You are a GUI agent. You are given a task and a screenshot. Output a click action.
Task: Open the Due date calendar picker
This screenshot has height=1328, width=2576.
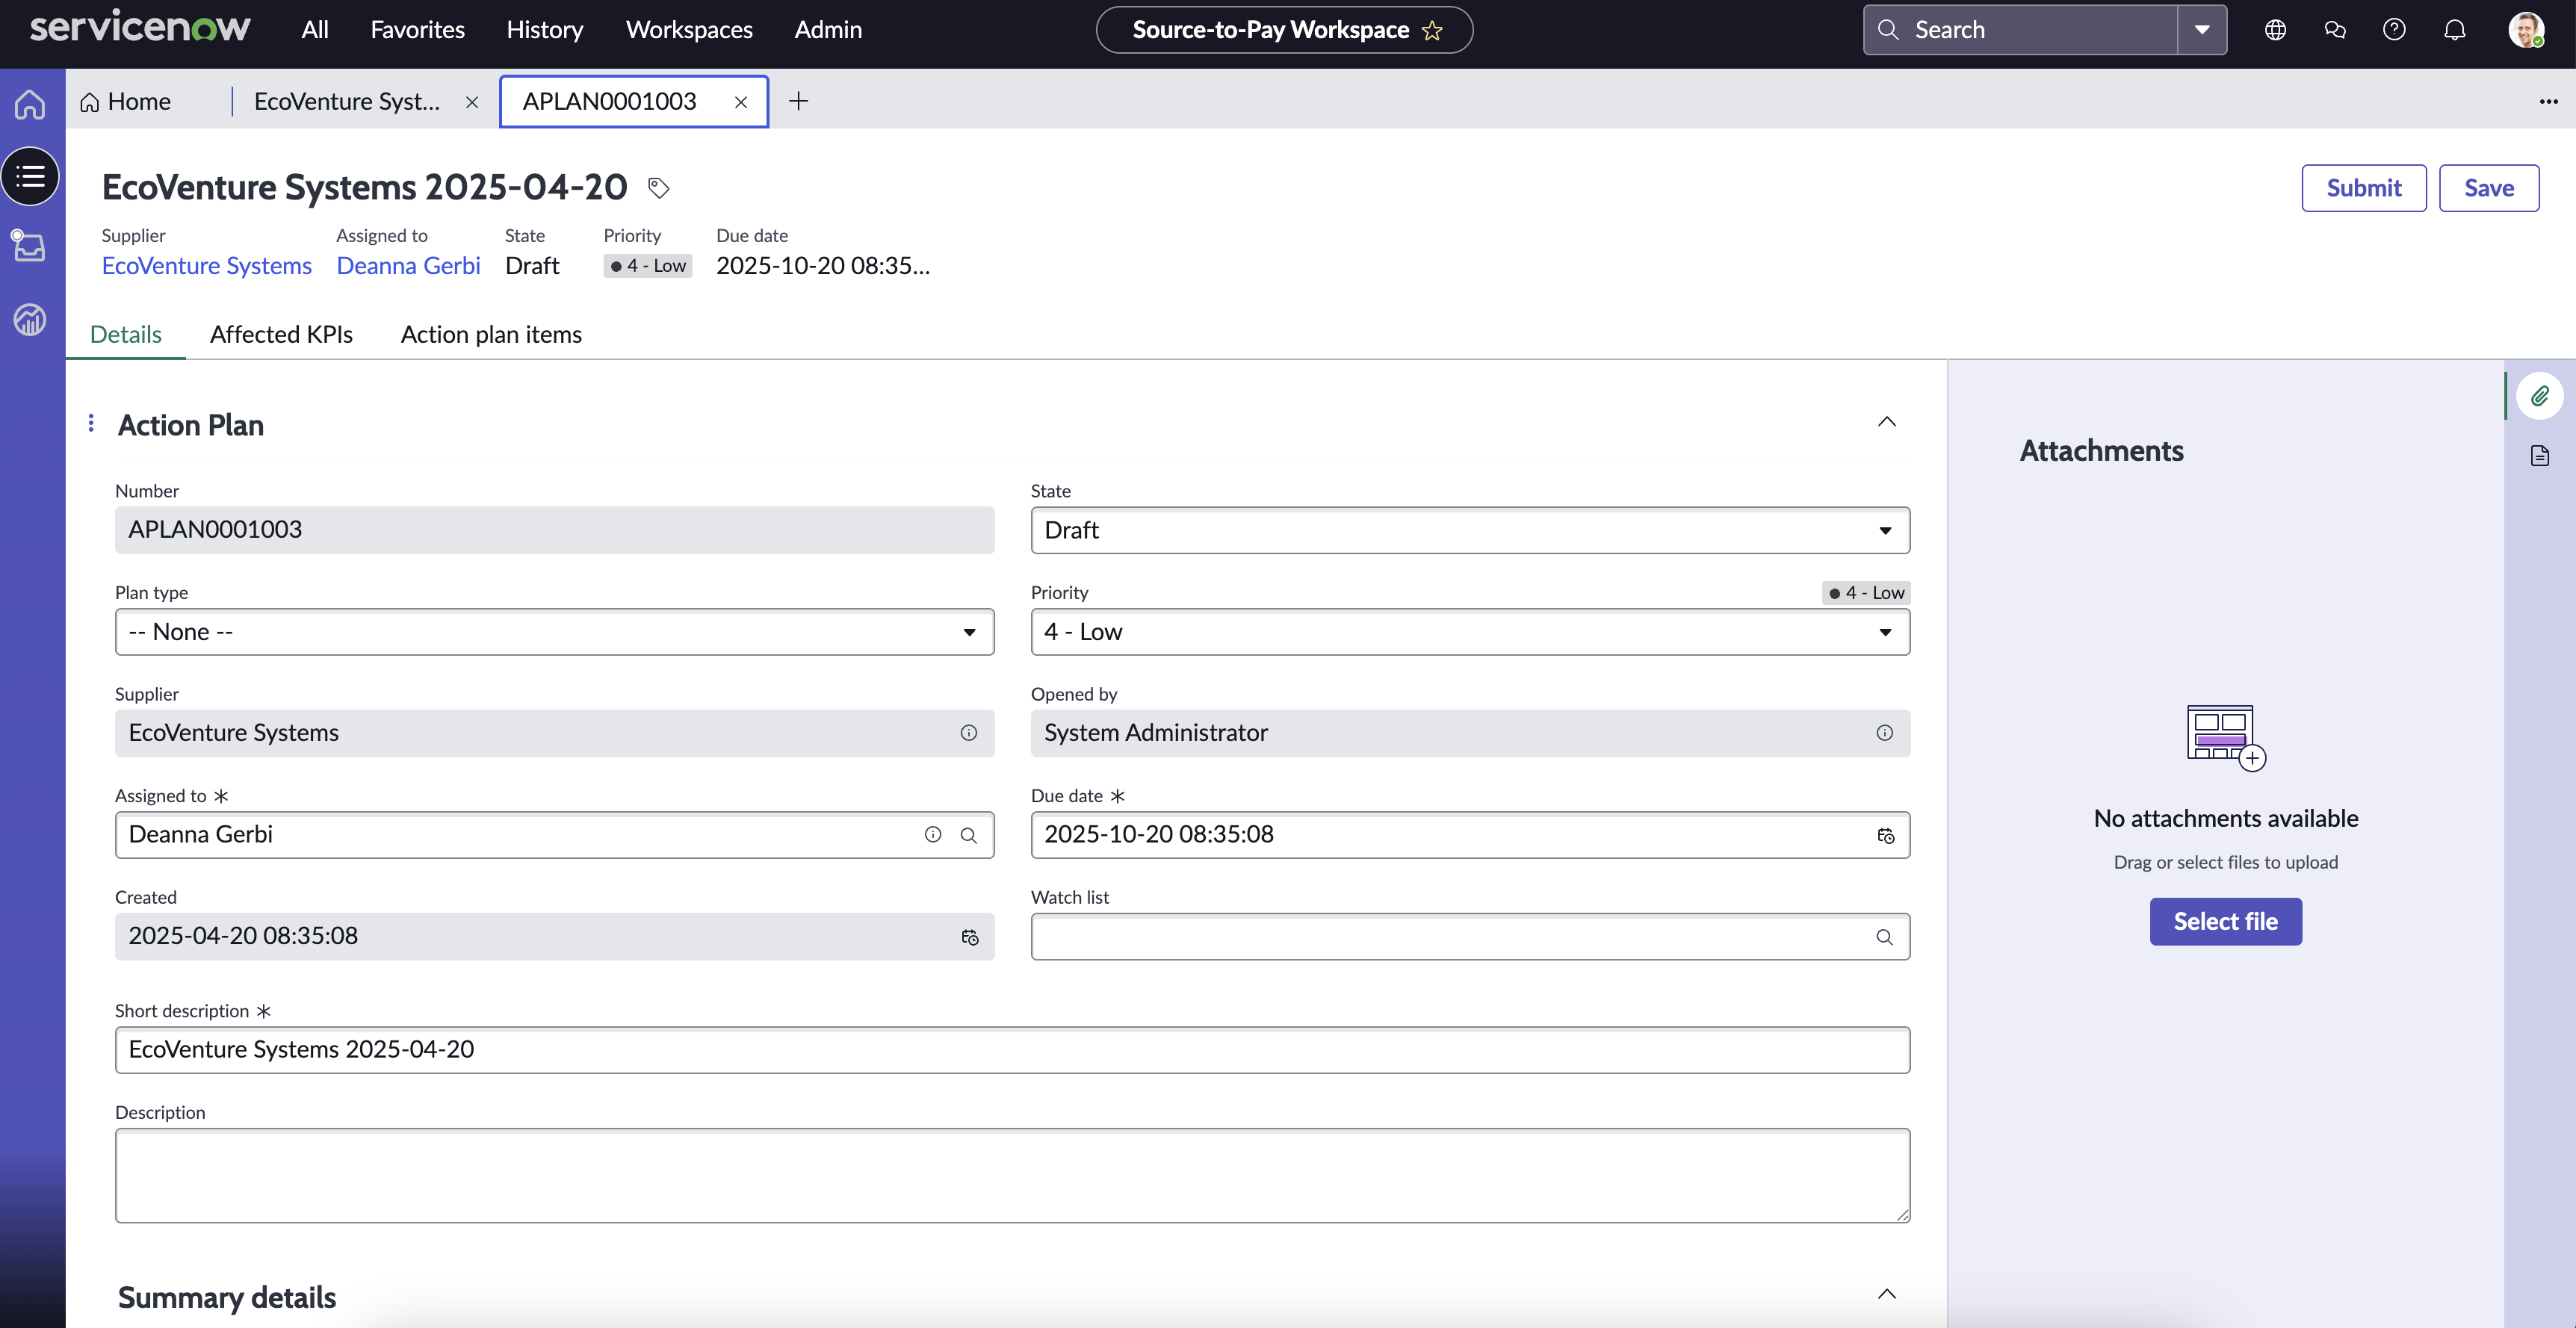[x=1885, y=835]
